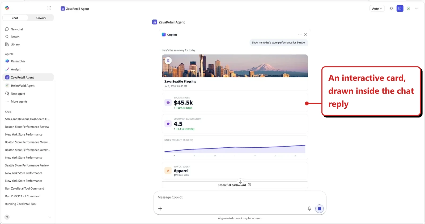Select the Analyst agent entry

[28, 69]
